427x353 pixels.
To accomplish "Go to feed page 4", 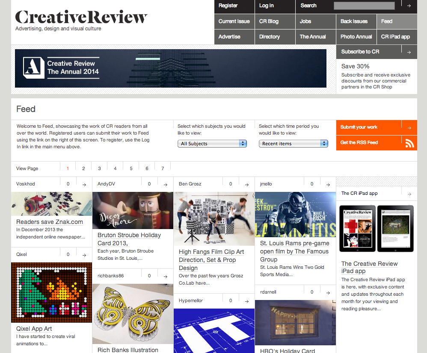I will coord(115,169).
